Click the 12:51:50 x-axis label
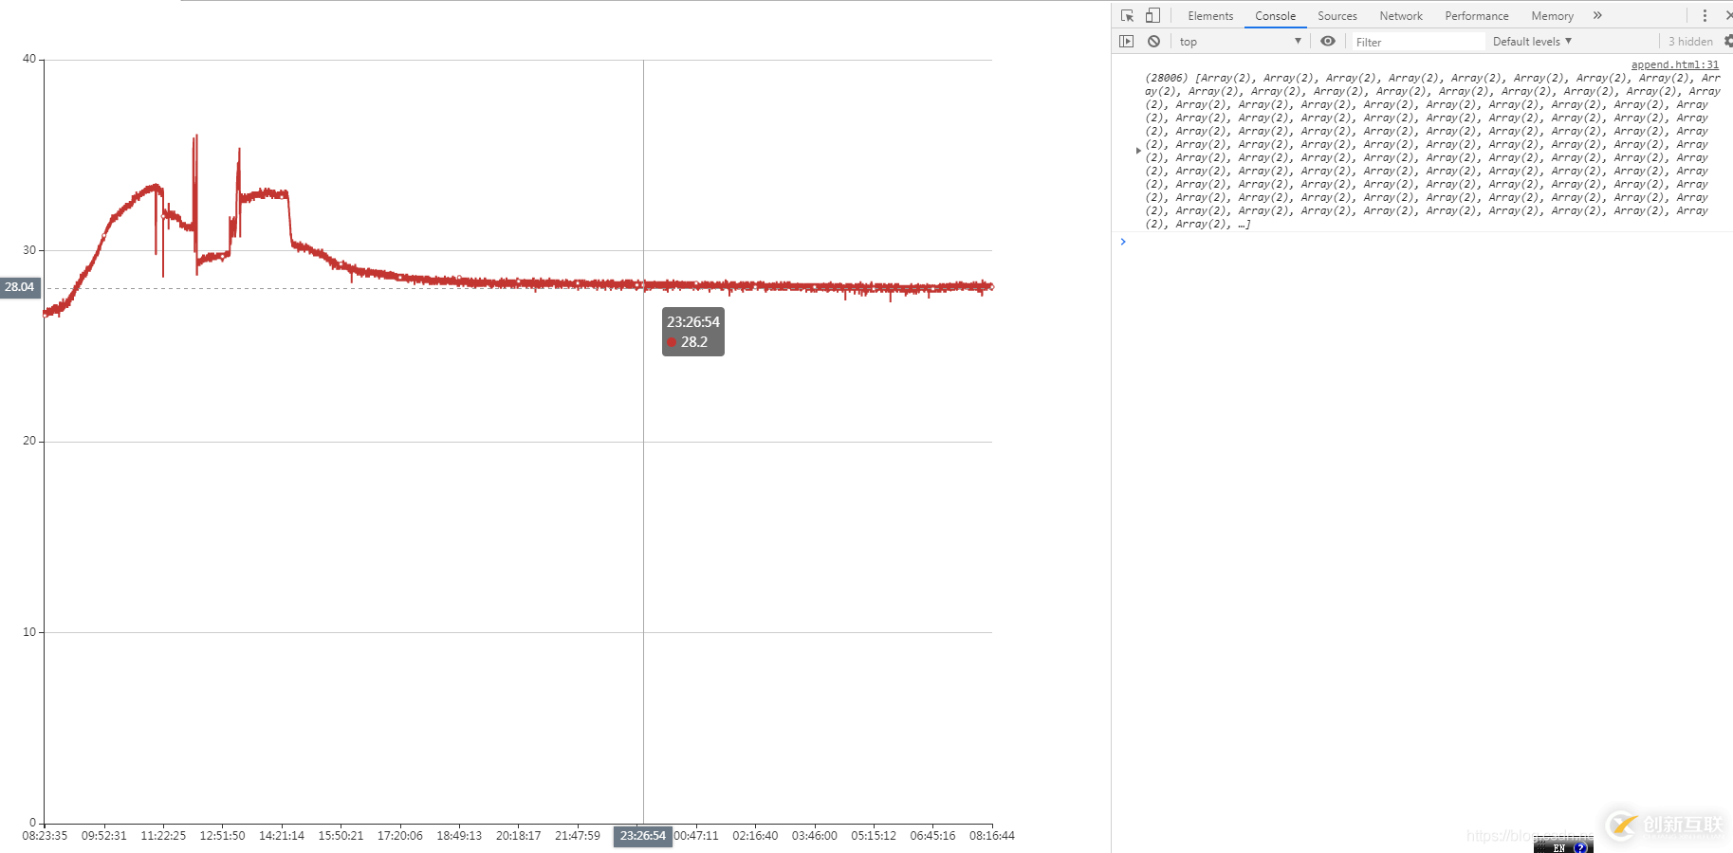Viewport: 1733px width, 853px height. [x=222, y=836]
